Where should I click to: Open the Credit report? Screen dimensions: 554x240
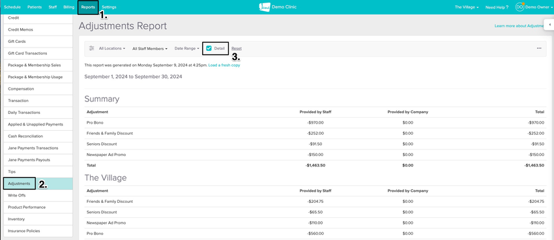[38, 18]
